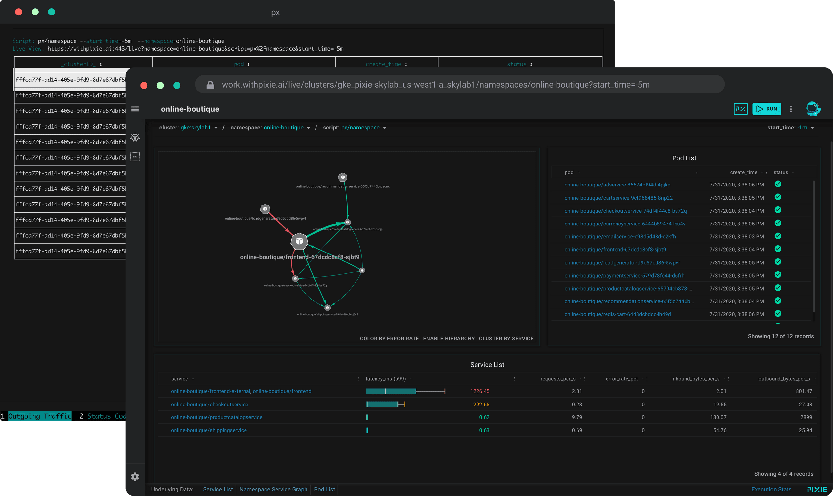Open settings via the gear icon
Screen dimensions: 833x496
135,477
